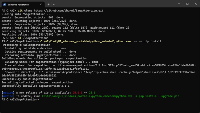
Task: Open a new terminal tab with plus
Action: 48,5
